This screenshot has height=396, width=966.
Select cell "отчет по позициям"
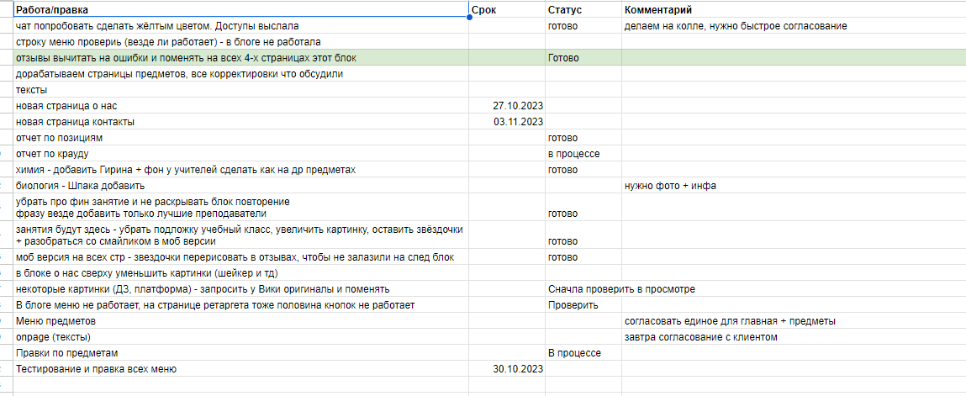[x=241, y=137]
